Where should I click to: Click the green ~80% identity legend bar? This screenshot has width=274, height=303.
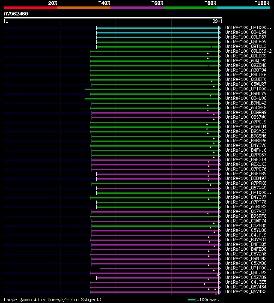click(x=190, y=8)
